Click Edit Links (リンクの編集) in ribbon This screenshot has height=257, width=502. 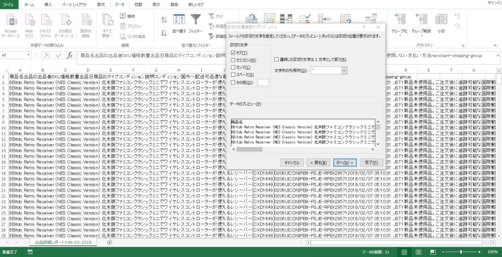point(133,36)
